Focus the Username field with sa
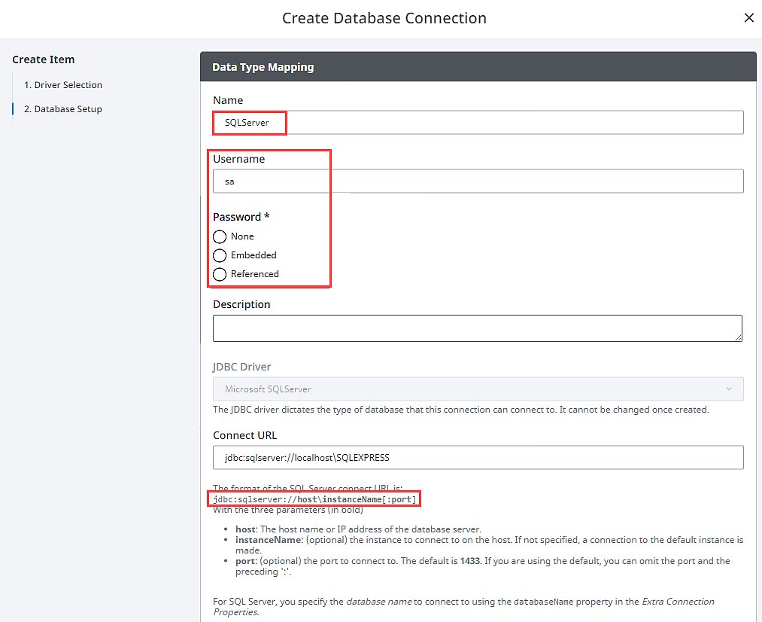This screenshot has height=622, width=762. click(478, 181)
